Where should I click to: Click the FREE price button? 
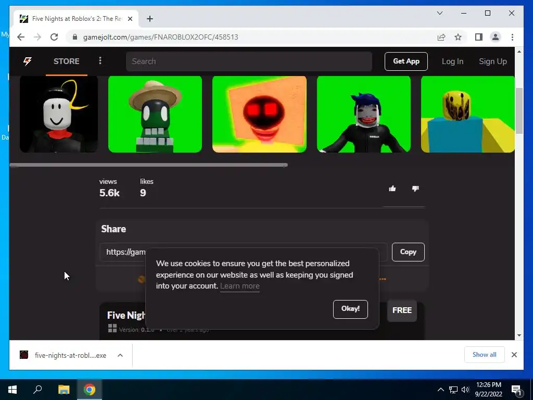[402, 310]
